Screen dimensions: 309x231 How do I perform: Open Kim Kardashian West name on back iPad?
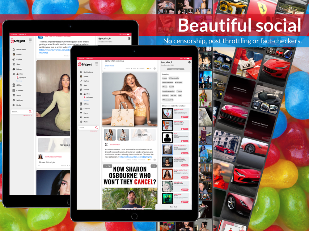coord(53,157)
